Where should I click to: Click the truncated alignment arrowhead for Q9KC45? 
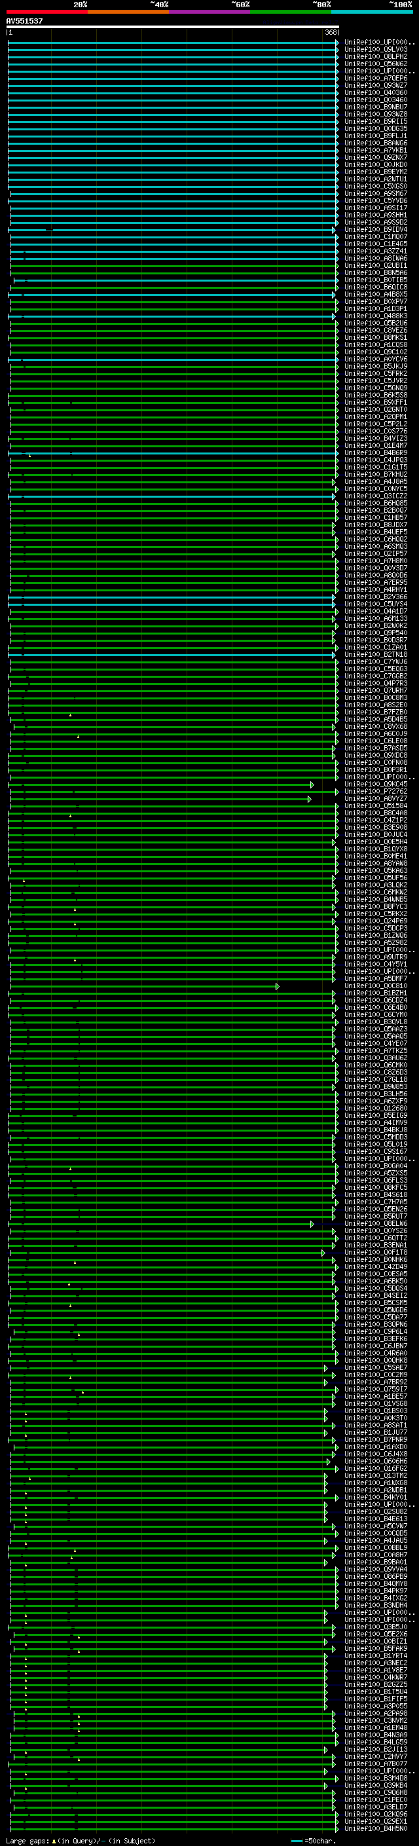[312, 785]
